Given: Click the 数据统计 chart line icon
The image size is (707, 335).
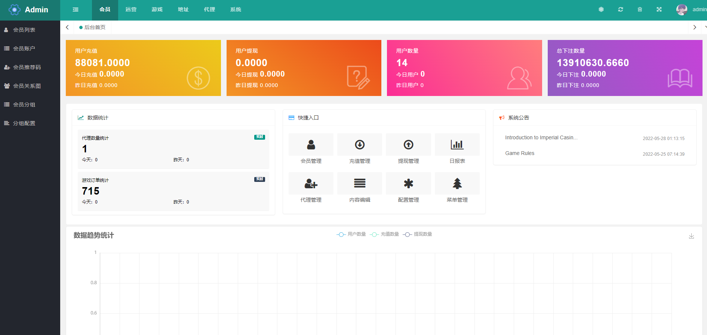Looking at the screenshot, I should pos(81,118).
